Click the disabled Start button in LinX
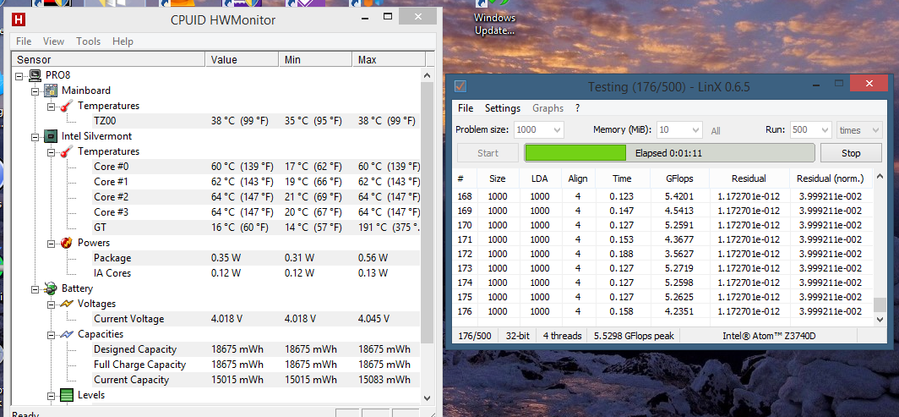 point(488,153)
